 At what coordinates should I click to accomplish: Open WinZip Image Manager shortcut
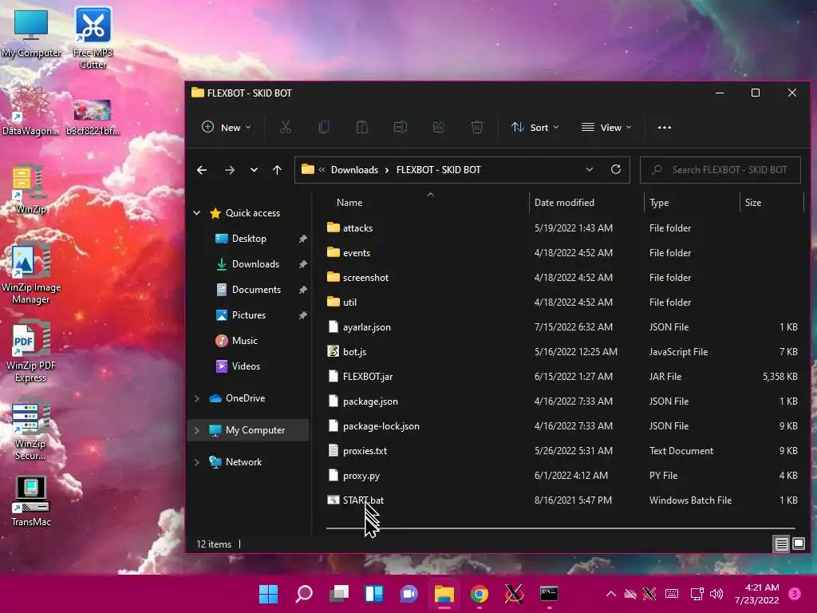coord(31,273)
